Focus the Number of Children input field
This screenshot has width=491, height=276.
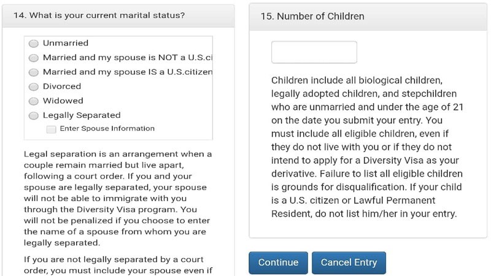314,52
